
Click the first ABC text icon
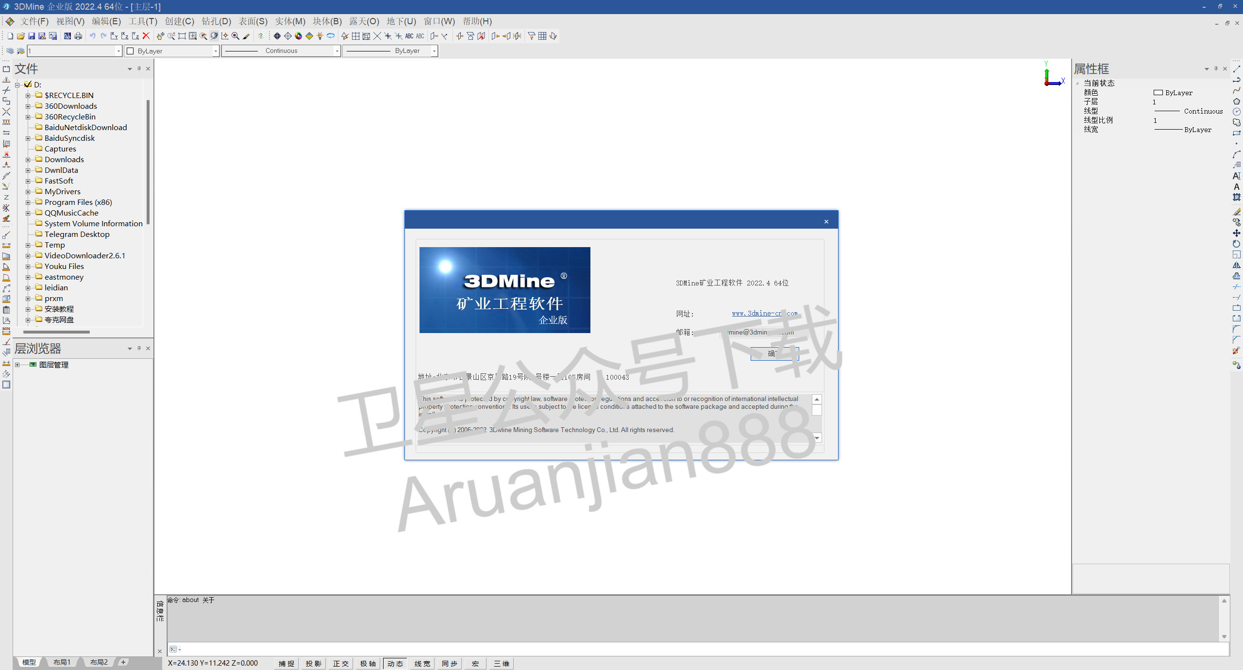tap(409, 36)
